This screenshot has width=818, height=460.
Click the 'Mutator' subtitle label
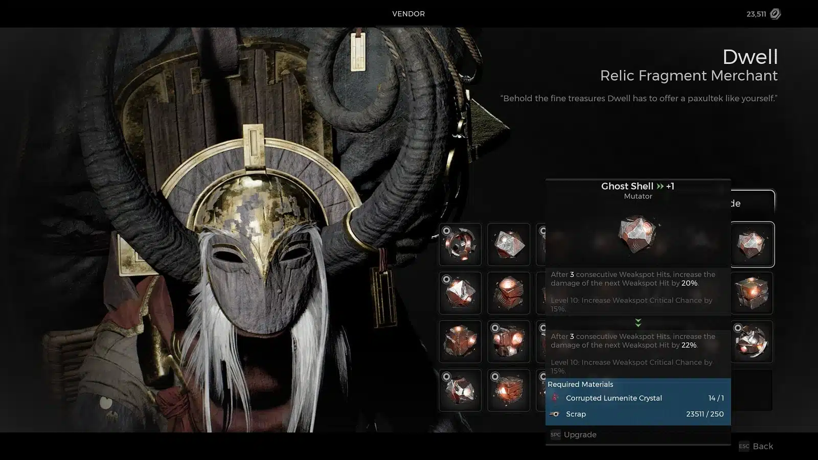[x=638, y=196]
